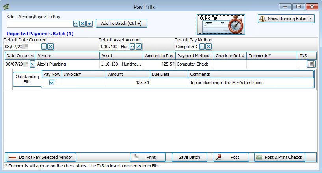Click Post & Print Checks button
322x173 pixels.
click(279, 157)
